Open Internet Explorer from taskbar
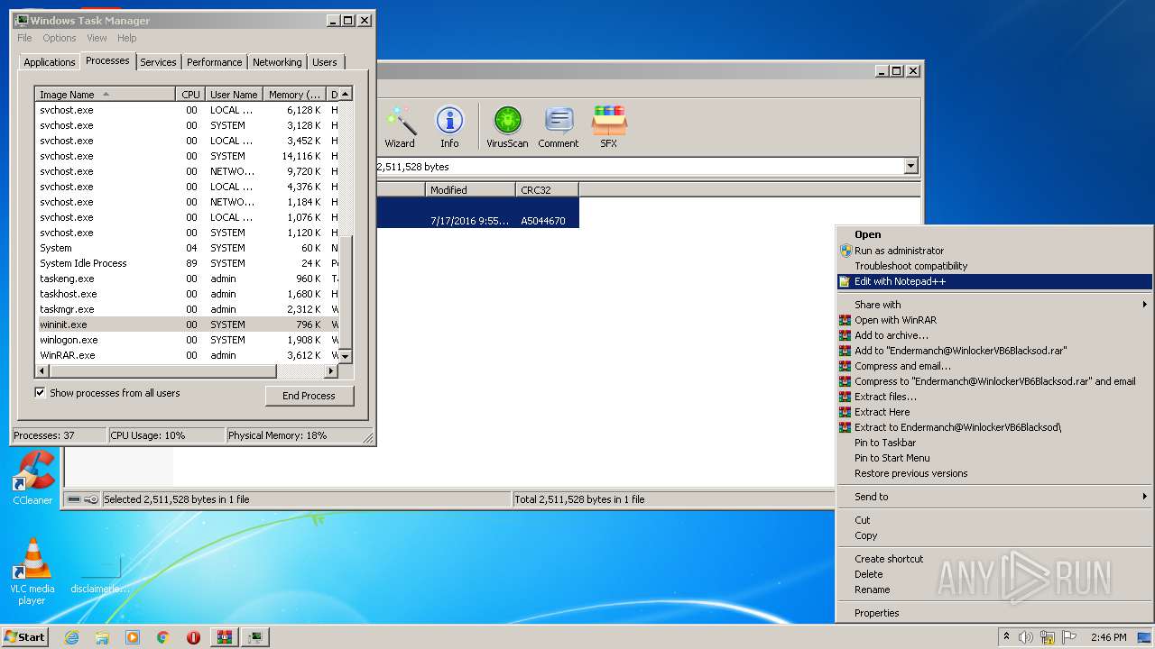This screenshot has width=1155, height=649. [71, 637]
